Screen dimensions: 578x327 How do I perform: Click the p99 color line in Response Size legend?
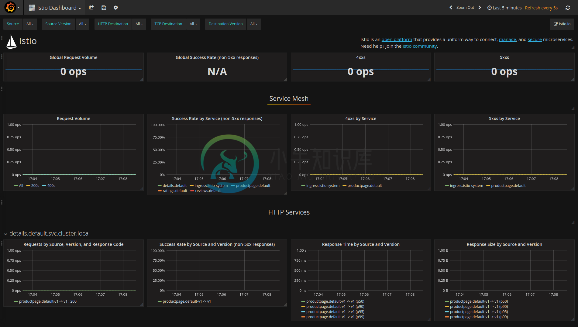(x=447, y=317)
